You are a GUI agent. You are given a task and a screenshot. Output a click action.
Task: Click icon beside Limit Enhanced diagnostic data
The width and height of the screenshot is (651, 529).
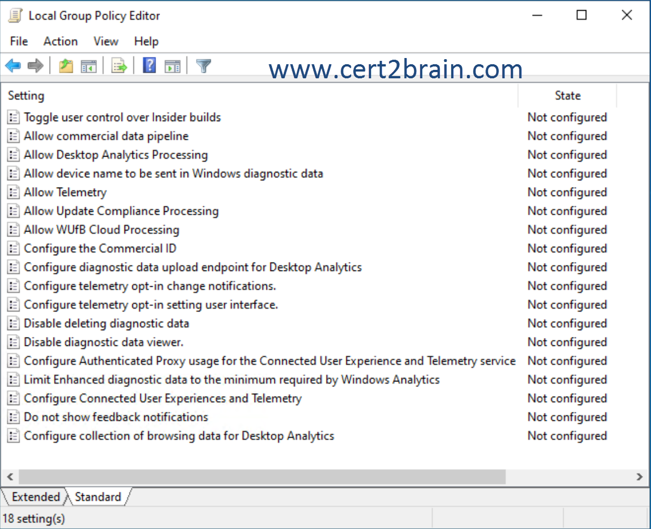click(14, 380)
